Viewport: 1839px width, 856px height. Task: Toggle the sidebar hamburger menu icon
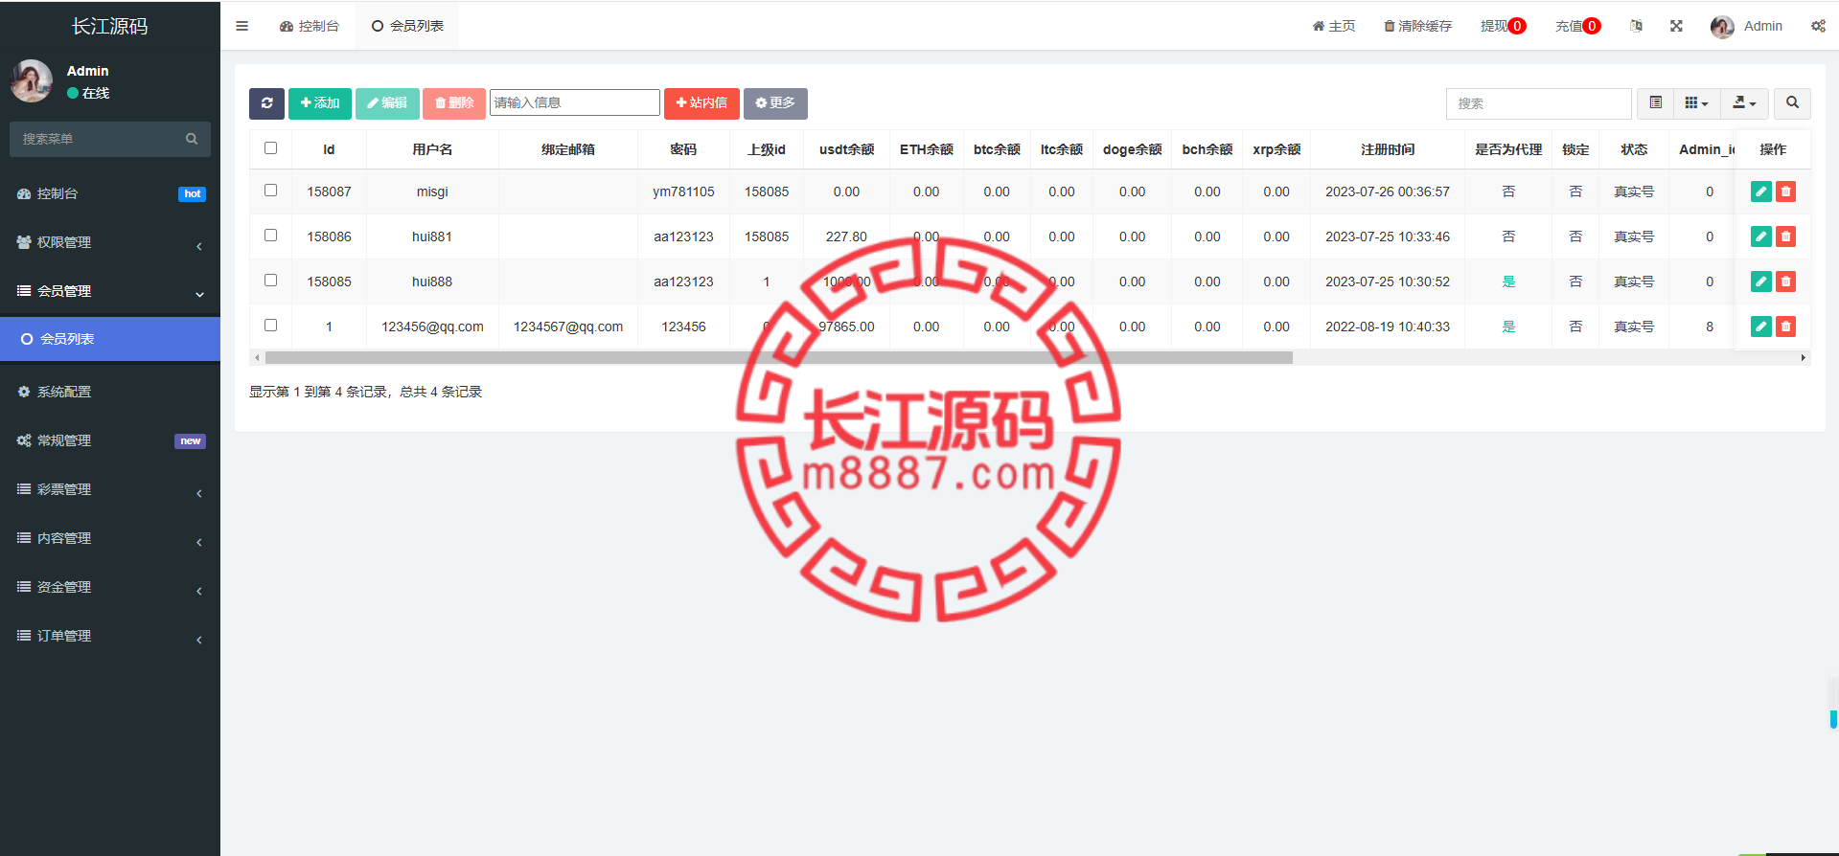pos(241,26)
